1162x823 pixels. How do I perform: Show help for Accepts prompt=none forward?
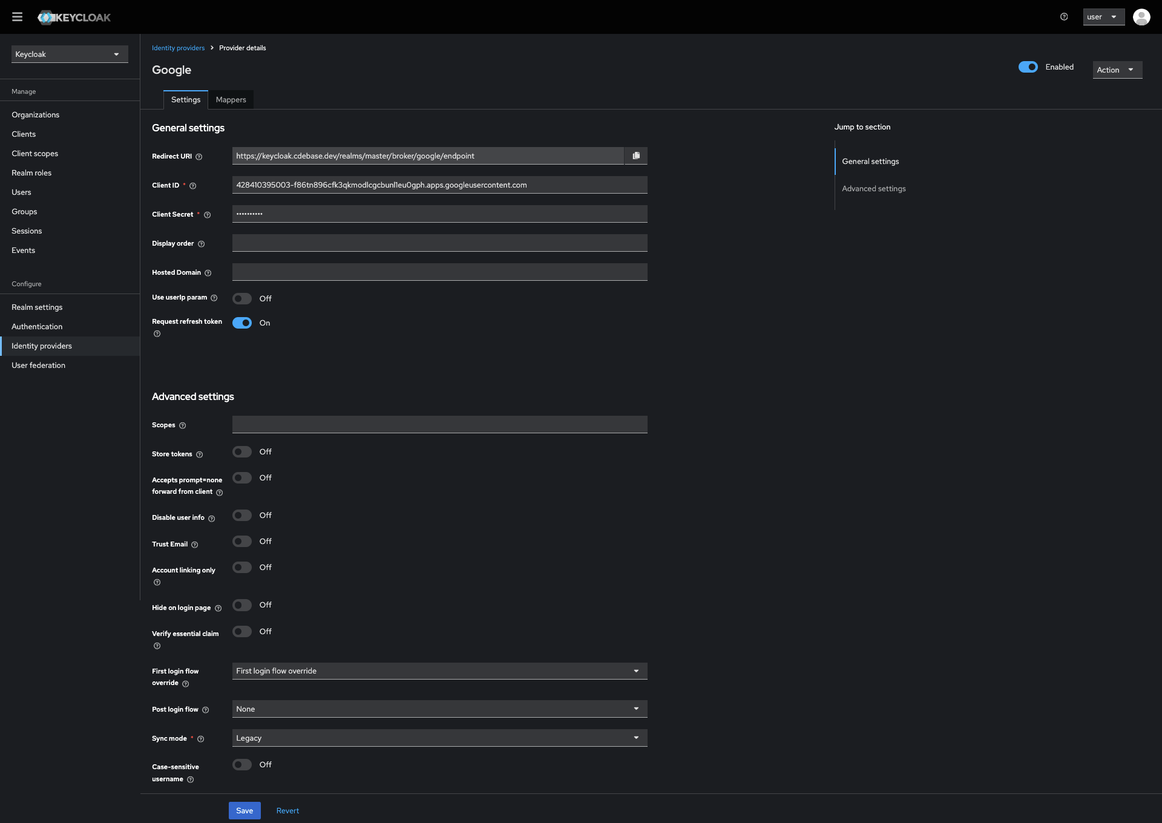[x=219, y=493]
